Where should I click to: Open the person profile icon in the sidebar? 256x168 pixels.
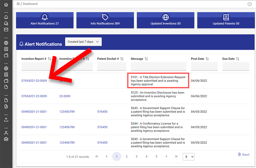(x=6, y=133)
